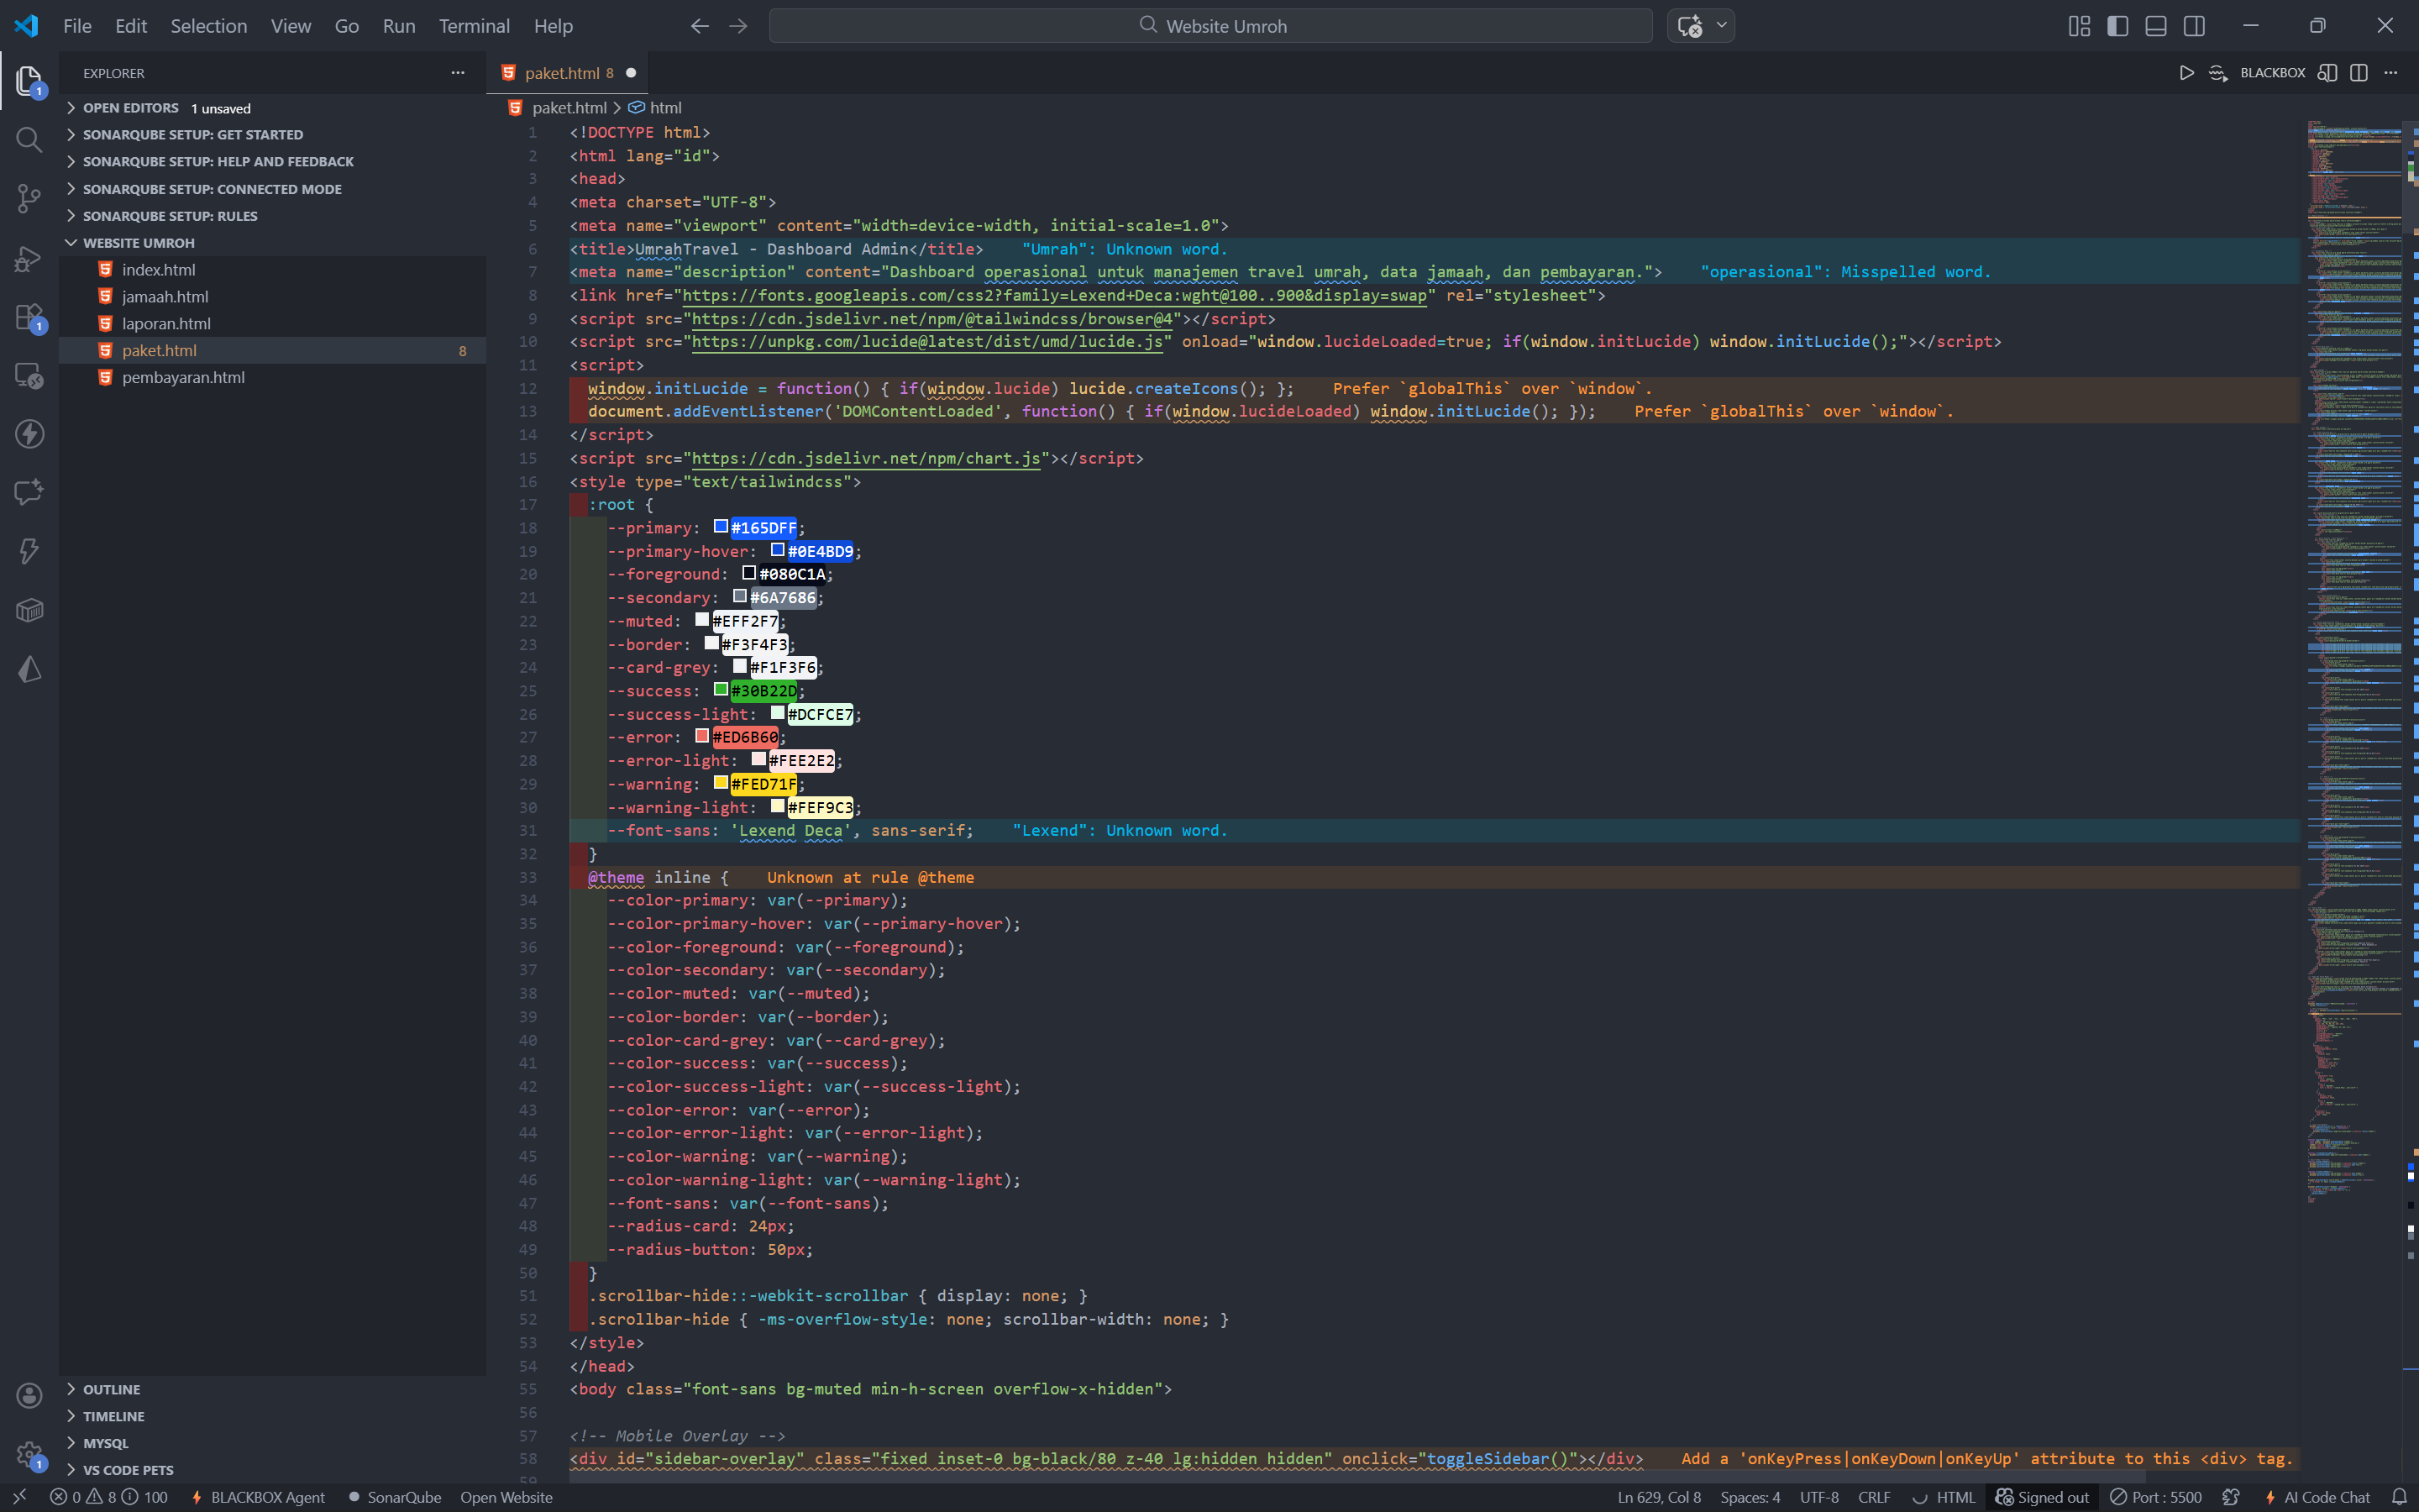The height and width of the screenshot is (1512, 2419).
Task: Open the Terminal menu
Action: click(474, 26)
